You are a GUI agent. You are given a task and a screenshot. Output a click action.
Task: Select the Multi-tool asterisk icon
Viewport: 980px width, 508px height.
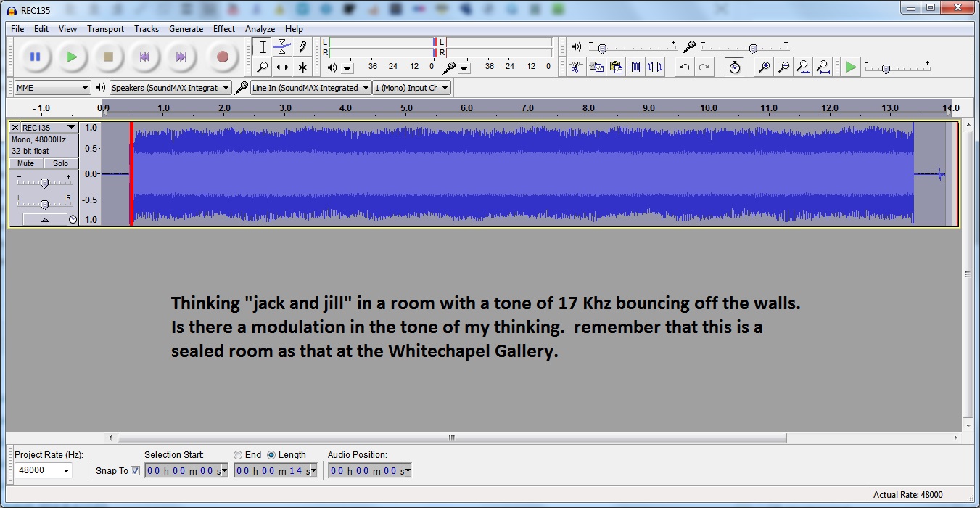coord(302,67)
